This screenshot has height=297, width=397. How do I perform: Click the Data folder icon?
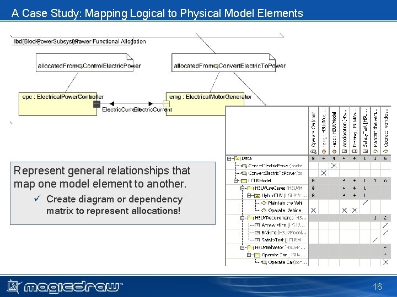[x=237, y=158]
